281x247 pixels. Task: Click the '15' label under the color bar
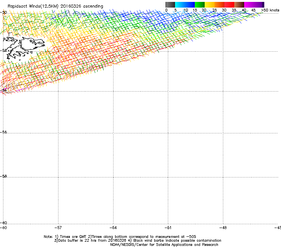tap(195, 10)
